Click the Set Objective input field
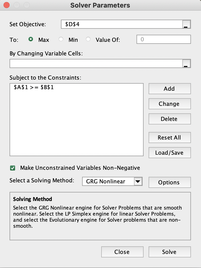 click(121, 24)
